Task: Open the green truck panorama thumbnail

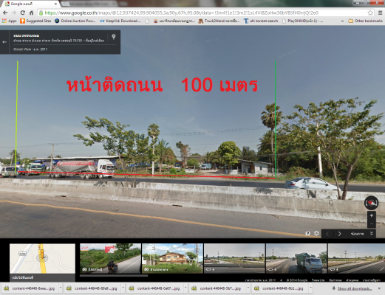Action: pos(296,258)
